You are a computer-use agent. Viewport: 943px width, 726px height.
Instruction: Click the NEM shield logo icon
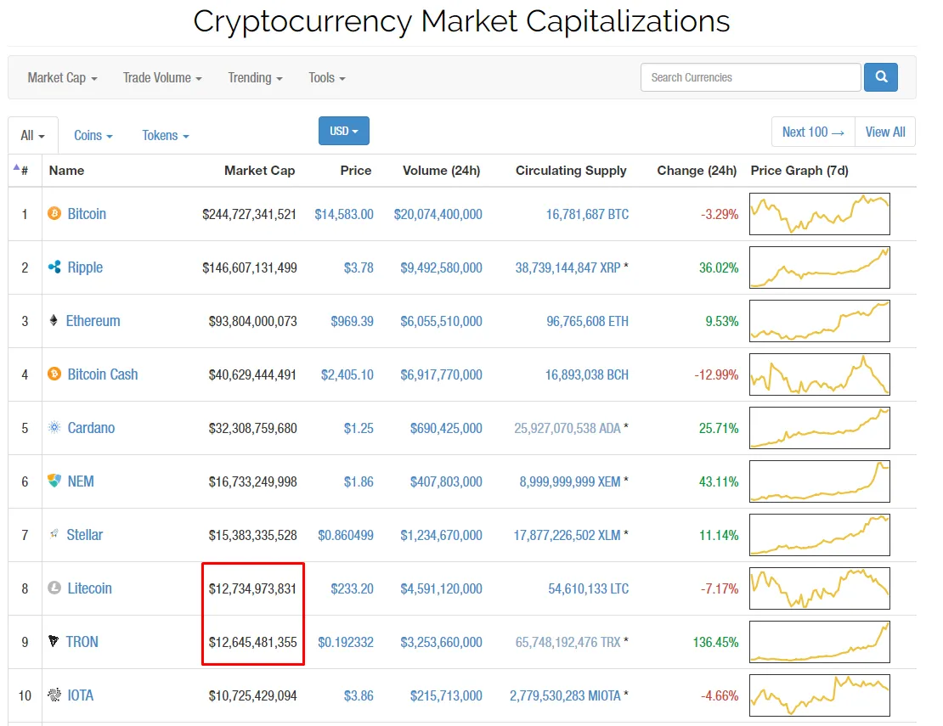[54, 481]
